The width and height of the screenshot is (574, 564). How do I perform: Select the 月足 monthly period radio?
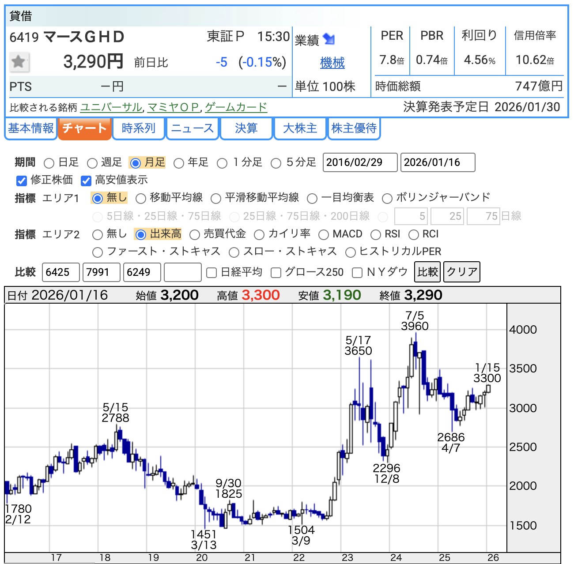click(x=136, y=163)
